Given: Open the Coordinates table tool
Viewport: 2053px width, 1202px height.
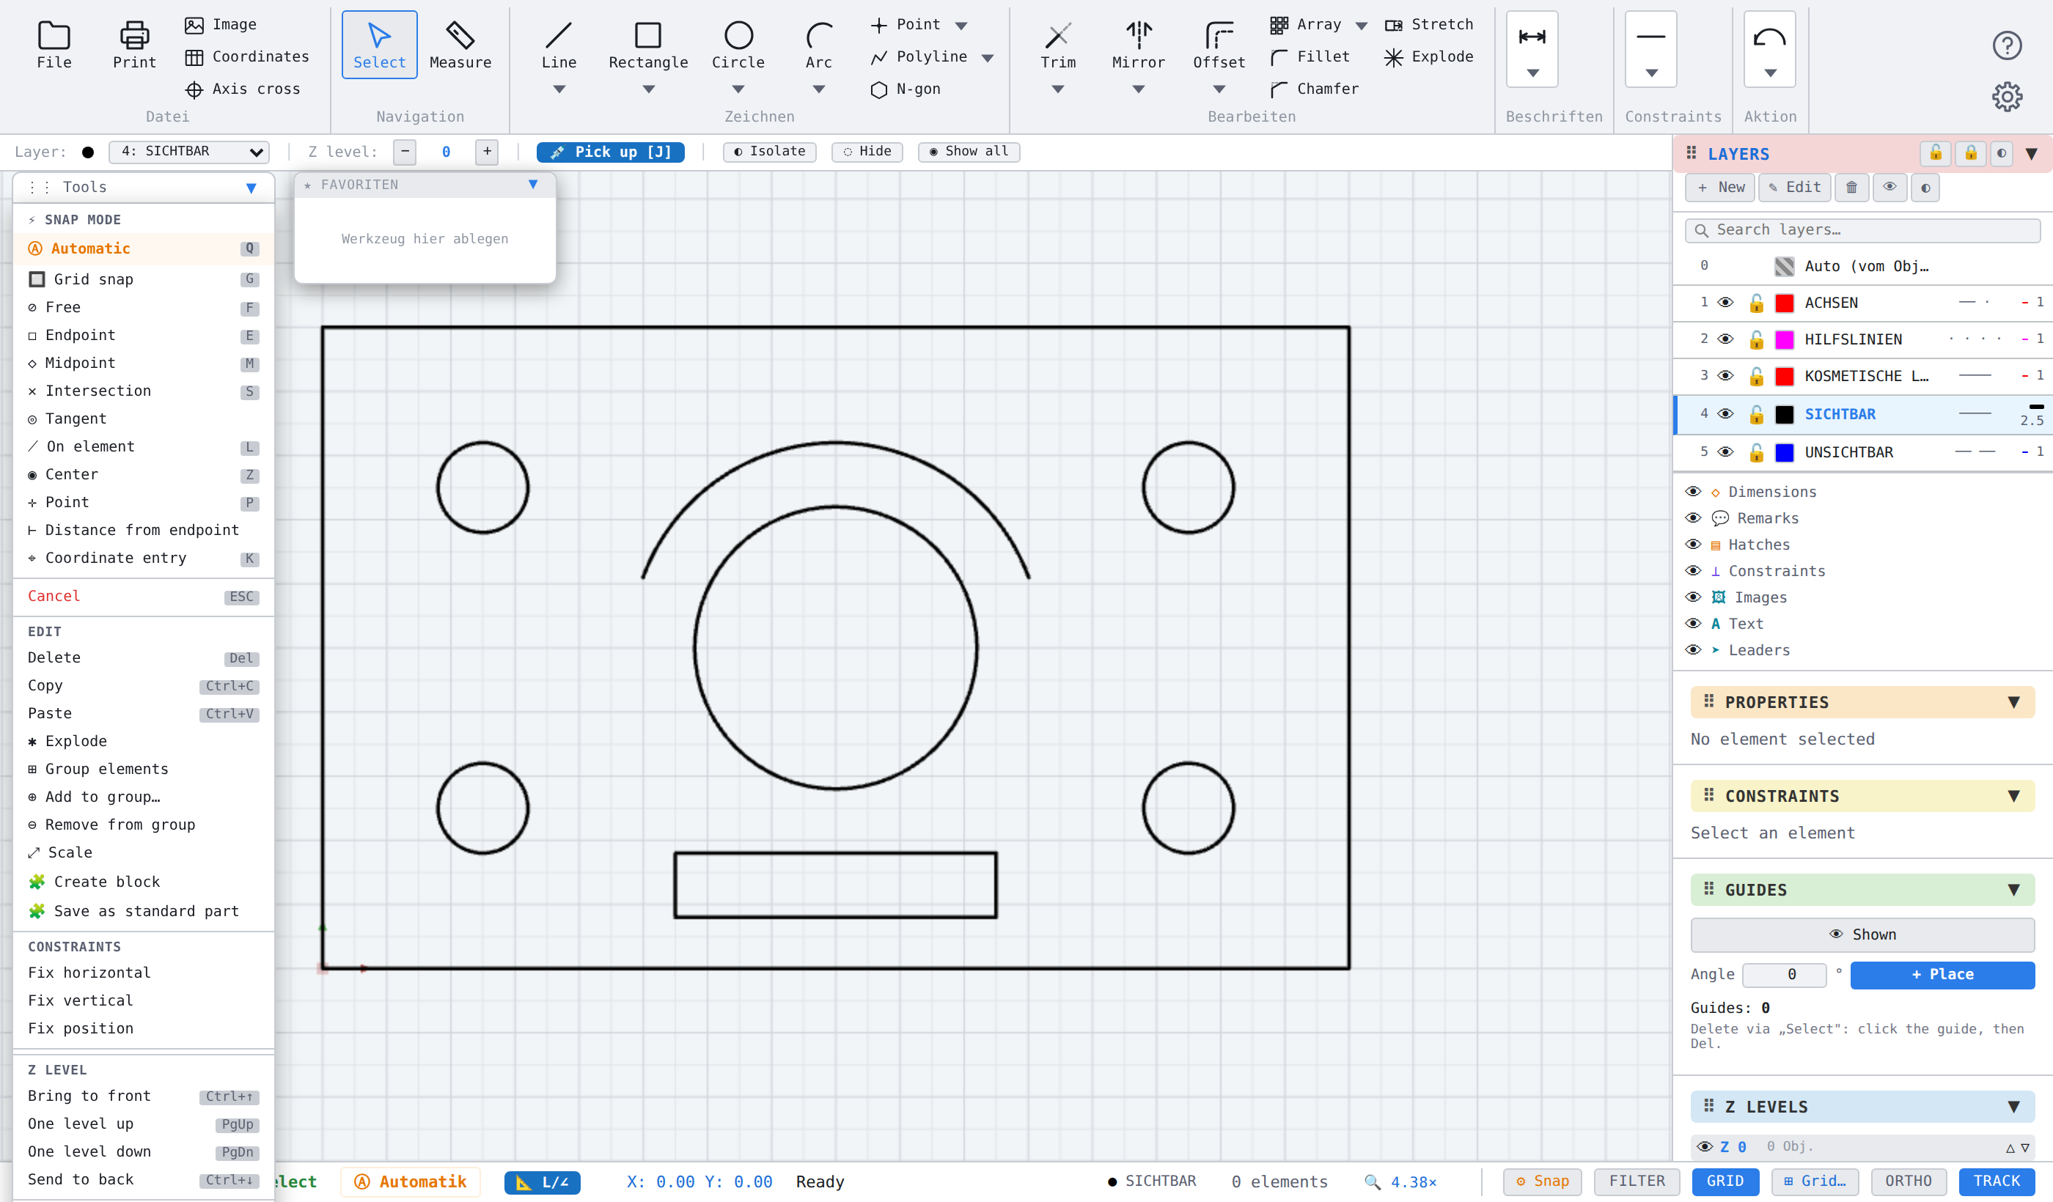Looking at the screenshot, I should [247, 56].
